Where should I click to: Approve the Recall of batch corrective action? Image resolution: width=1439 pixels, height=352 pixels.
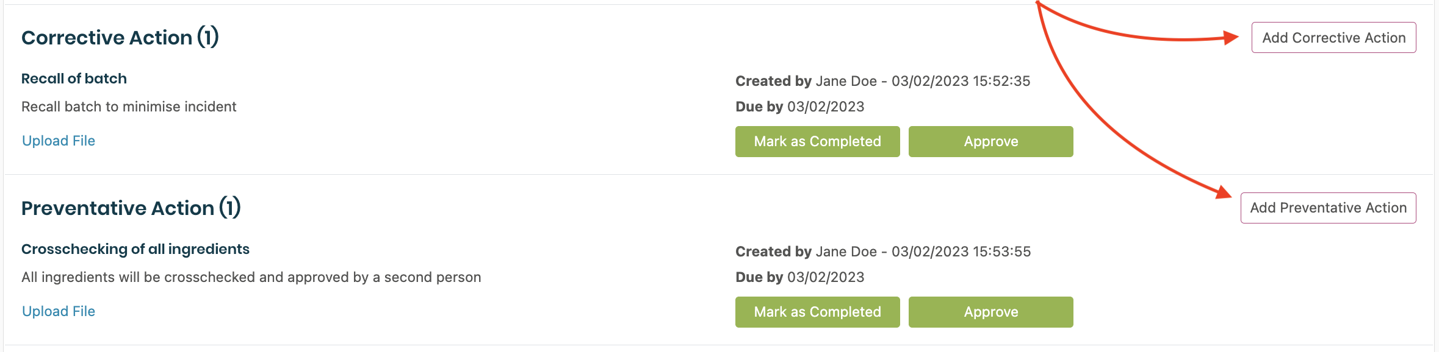[990, 141]
